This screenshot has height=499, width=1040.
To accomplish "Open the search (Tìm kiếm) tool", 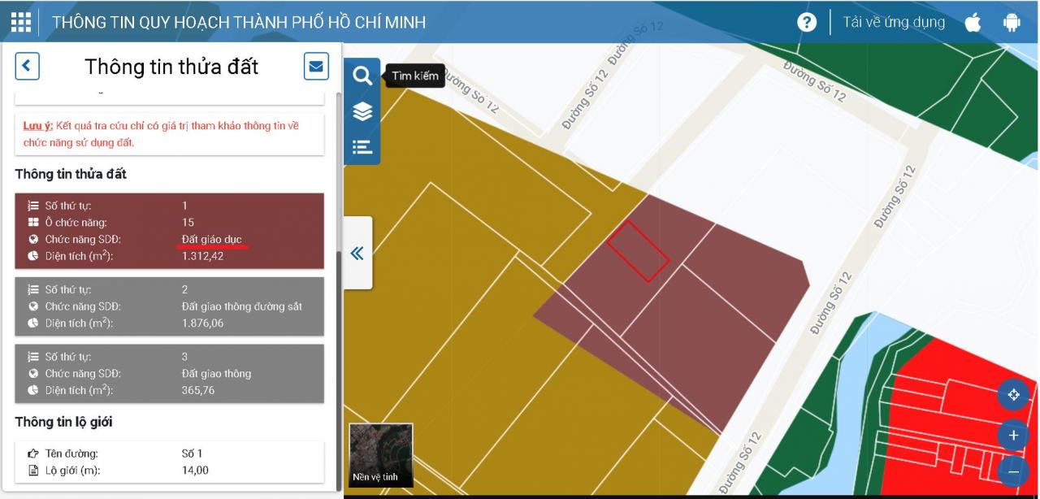I will 362,76.
